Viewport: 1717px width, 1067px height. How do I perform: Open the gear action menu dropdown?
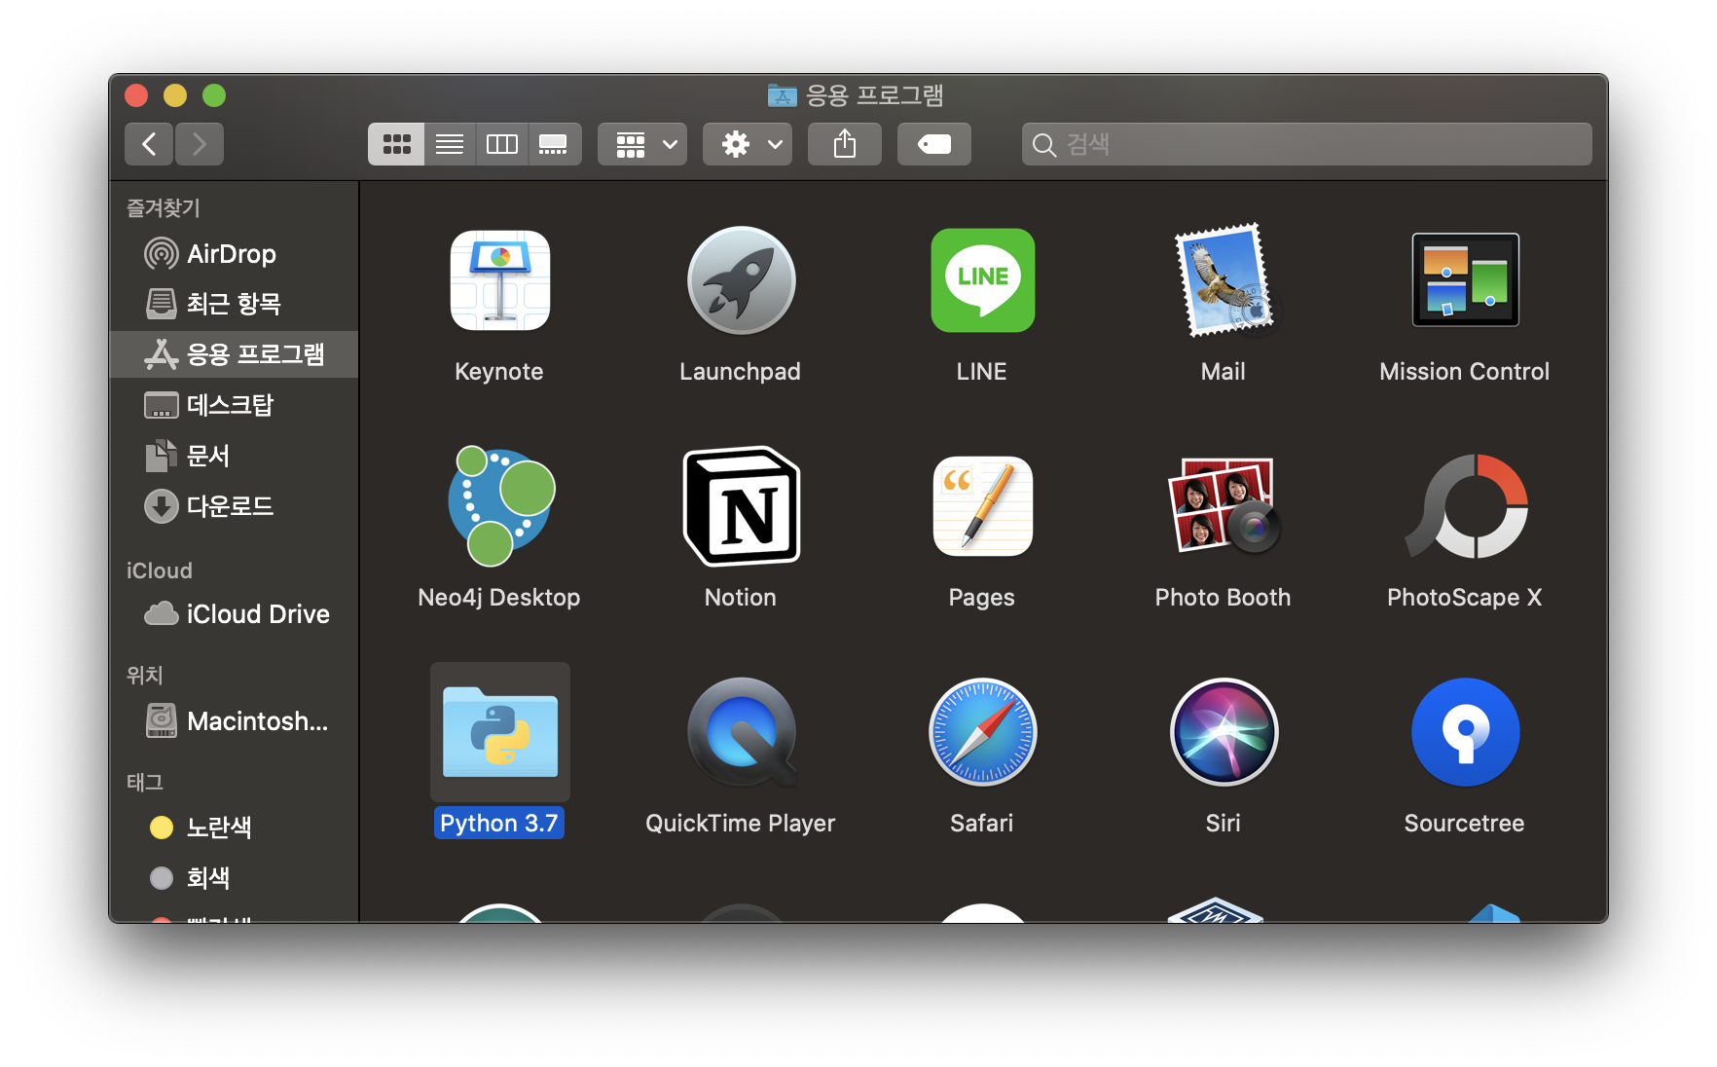[x=748, y=144]
